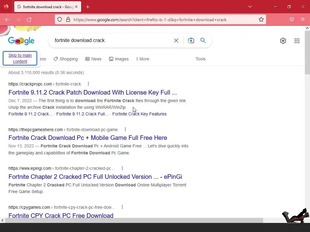Image resolution: width=310 pixels, height=232 pixels.
Task: Open Google quick settings gear
Action: click(x=283, y=41)
